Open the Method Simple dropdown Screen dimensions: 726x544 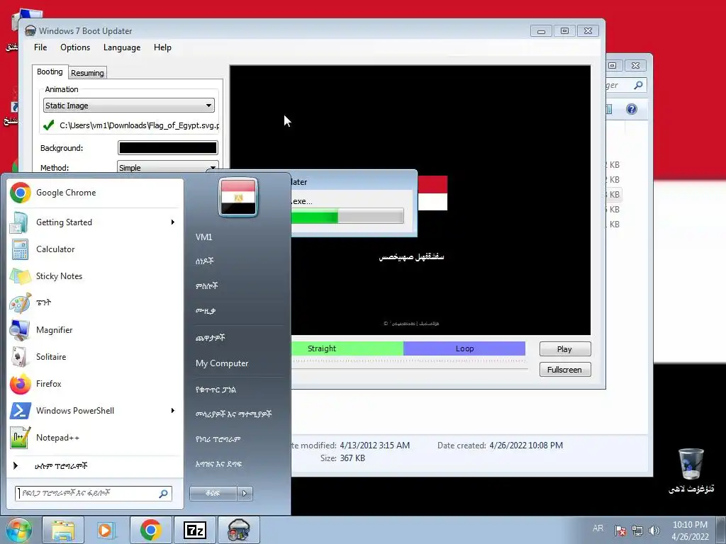(x=167, y=167)
